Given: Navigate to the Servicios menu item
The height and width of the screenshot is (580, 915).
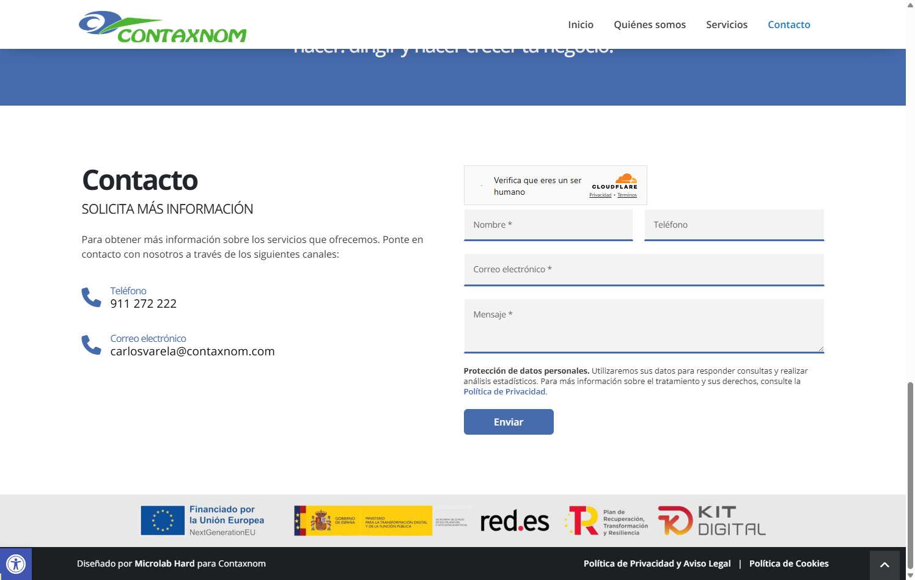Looking at the screenshot, I should (x=726, y=24).
